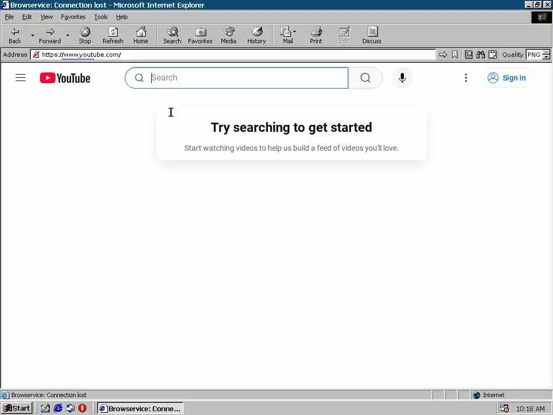Click the YouTube logo

click(65, 78)
